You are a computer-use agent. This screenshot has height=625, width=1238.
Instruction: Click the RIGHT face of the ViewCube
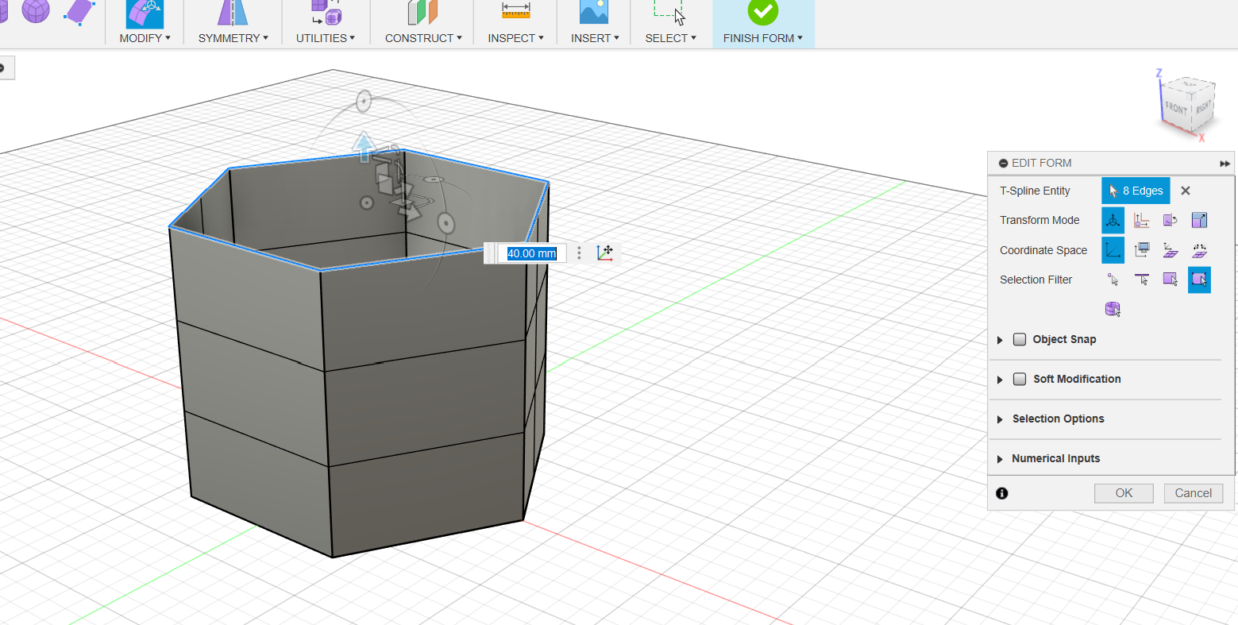(x=1202, y=106)
